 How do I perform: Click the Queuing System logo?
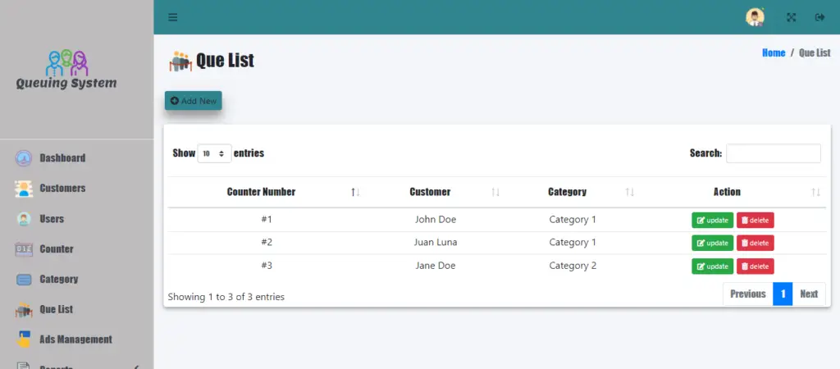(66, 70)
